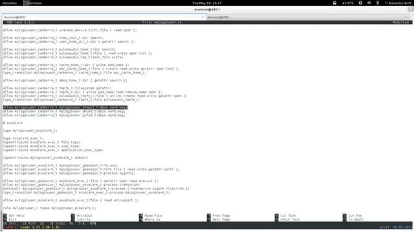Click the 'type evoalarm_exec_t;' line
Viewport: 414px width, 232px height.
pos(23,139)
